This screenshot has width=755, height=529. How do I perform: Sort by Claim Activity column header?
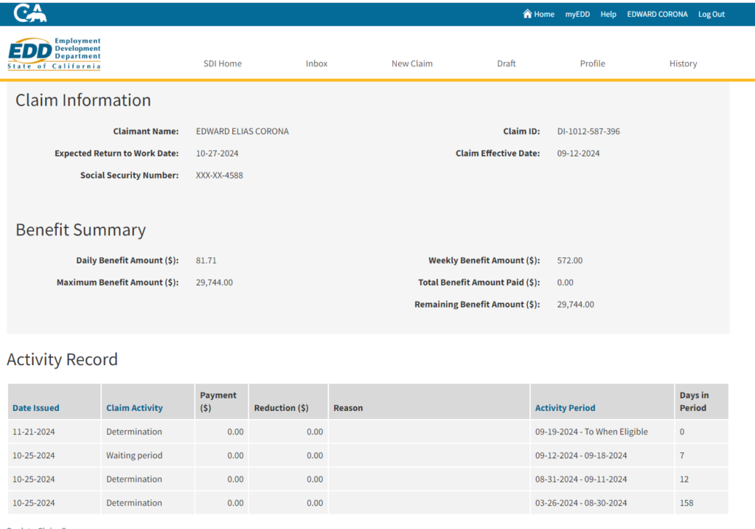pos(134,408)
